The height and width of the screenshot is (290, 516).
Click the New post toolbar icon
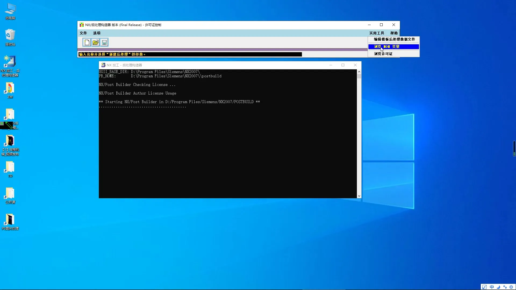[x=87, y=42]
